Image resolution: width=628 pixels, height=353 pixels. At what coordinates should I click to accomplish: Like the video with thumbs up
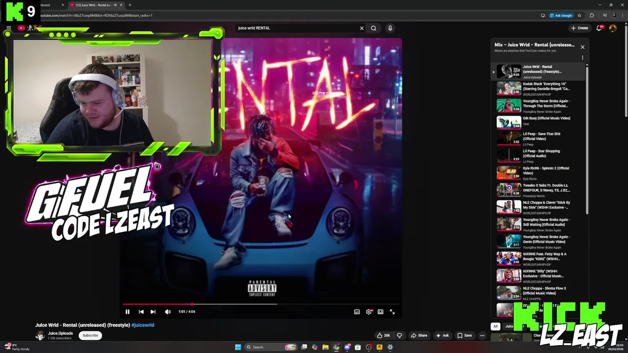(383, 335)
